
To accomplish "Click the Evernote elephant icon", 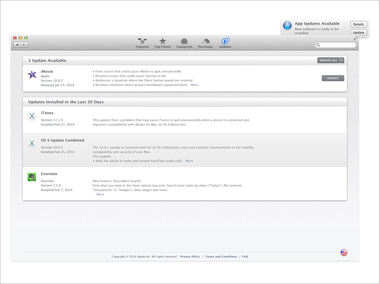I will [32, 177].
